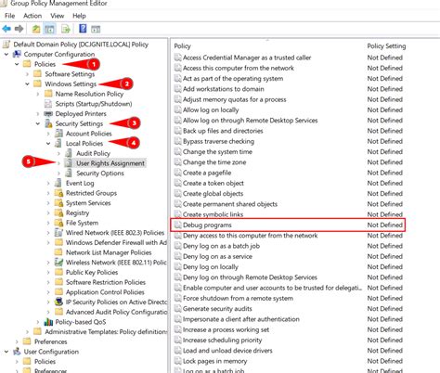Select Lock pages in memory policy
The width and height of the screenshot is (440, 373).
214,361
